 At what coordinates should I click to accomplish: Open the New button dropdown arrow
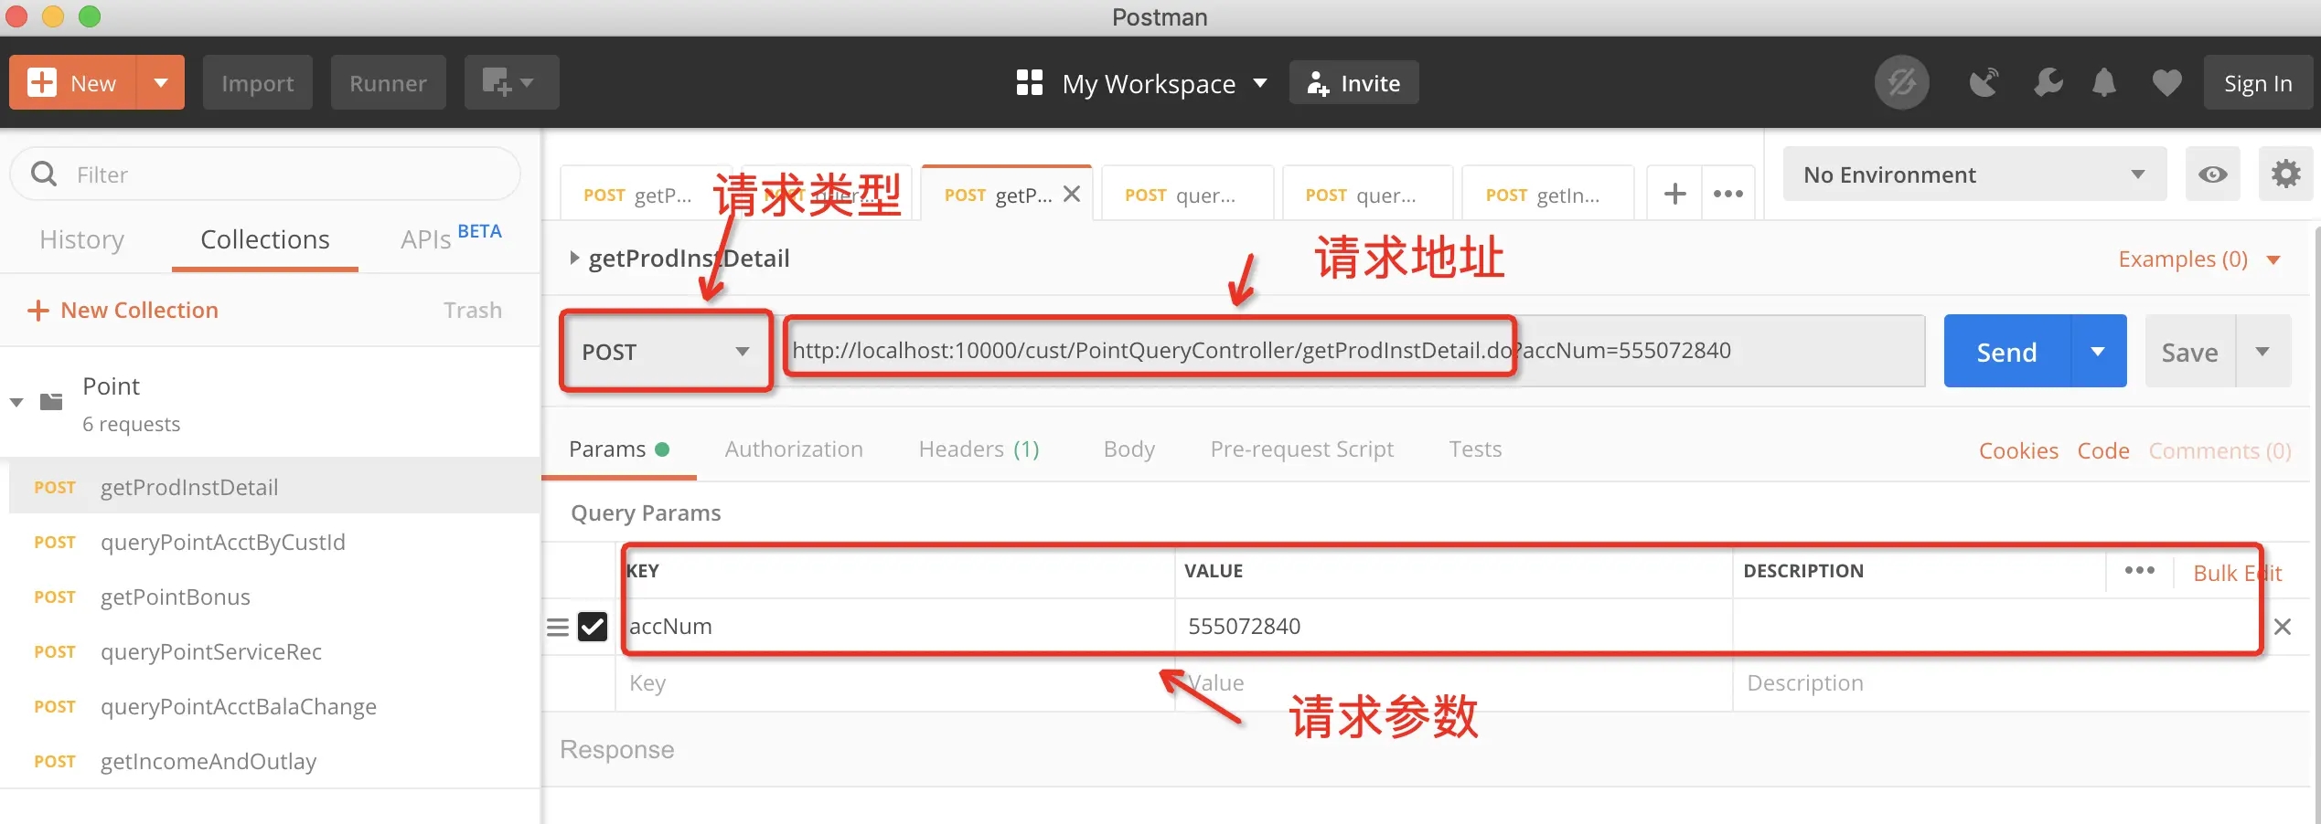coord(161,83)
